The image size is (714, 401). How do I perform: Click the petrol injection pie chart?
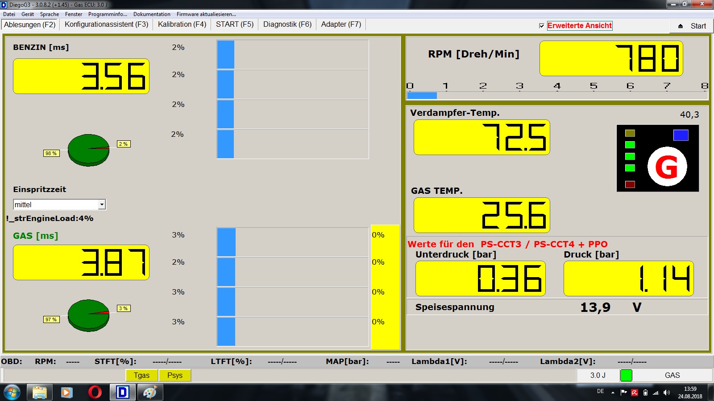tap(88, 150)
